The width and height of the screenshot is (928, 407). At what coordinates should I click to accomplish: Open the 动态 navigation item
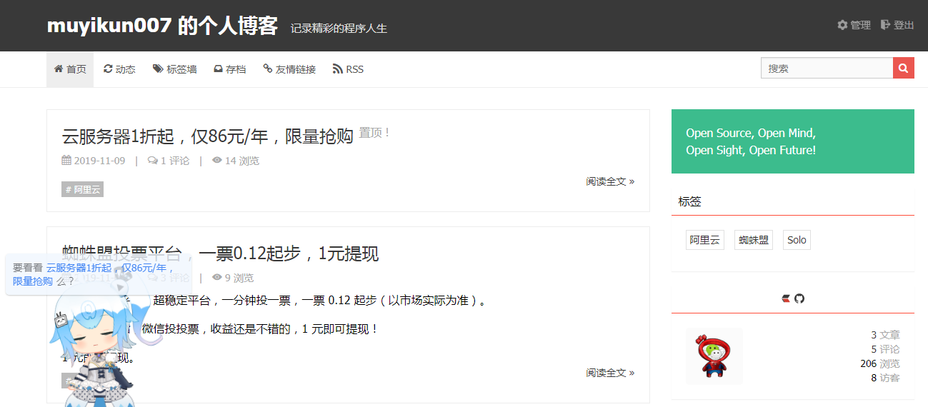(x=119, y=69)
